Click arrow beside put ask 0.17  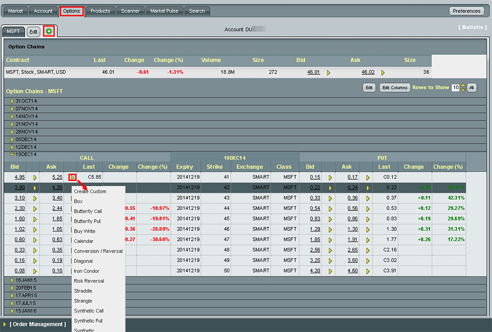(368, 178)
